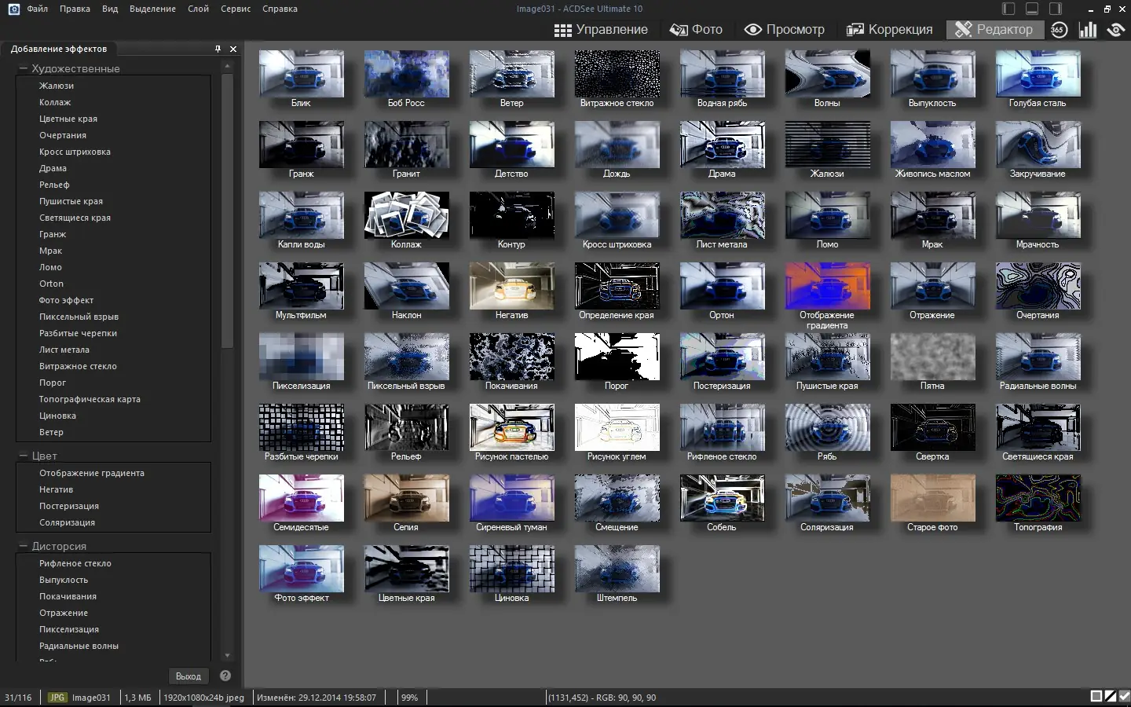Toggle the left panel layout icon
Image resolution: width=1131 pixels, height=707 pixels.
[x=1009, y=9]
